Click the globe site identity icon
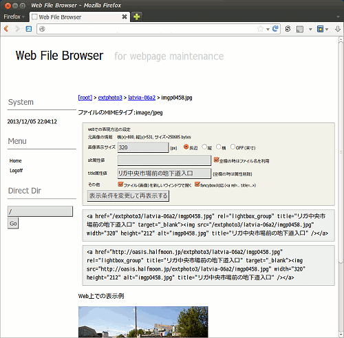Viewport: 344px width, 338px height. tap(42, 29)
